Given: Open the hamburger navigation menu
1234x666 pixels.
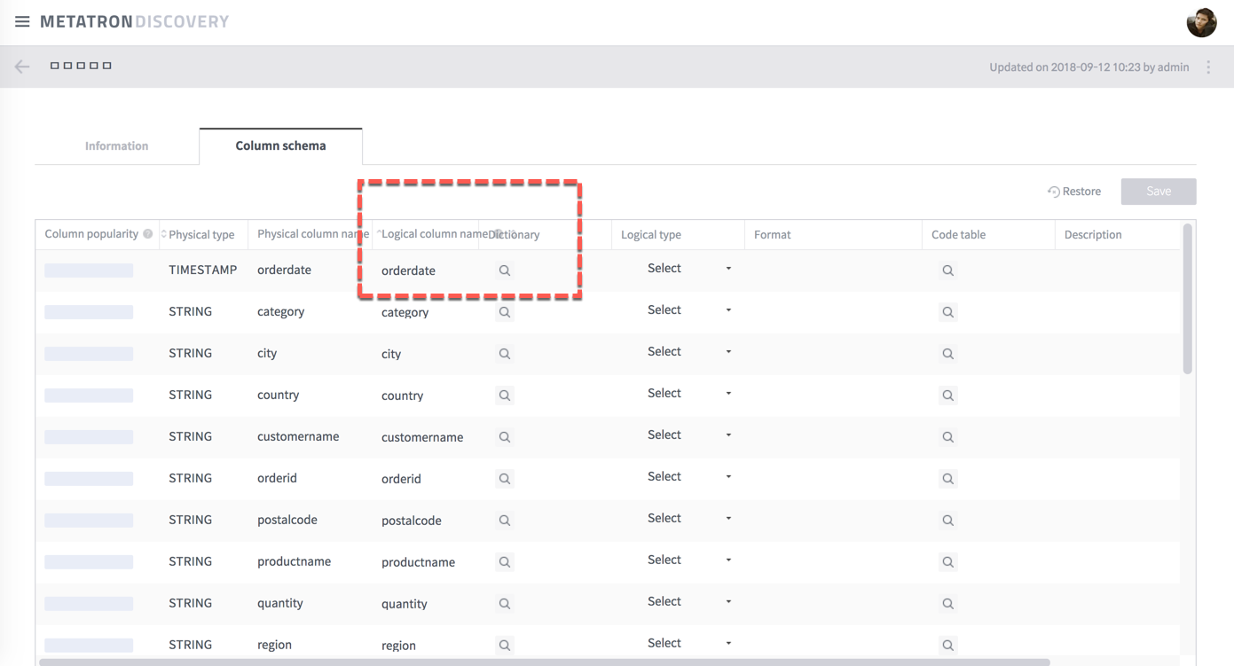Looking at the screenshot, I should (22, 22).
